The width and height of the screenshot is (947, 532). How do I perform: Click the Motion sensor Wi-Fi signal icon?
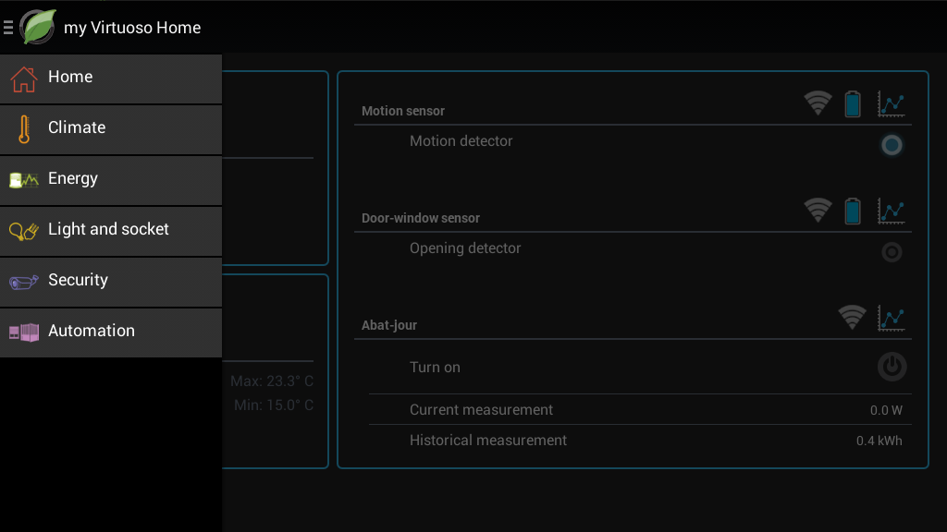point(818,103)
